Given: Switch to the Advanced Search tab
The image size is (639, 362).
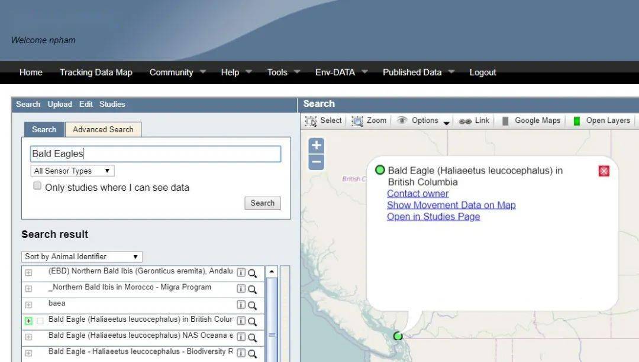Looking at the screenshot, I should point(103,129).
